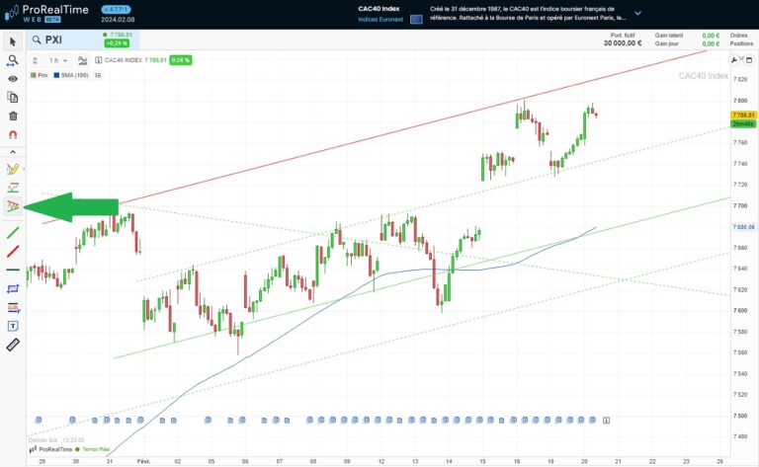Click the Gain jour label

click(666, 43)
